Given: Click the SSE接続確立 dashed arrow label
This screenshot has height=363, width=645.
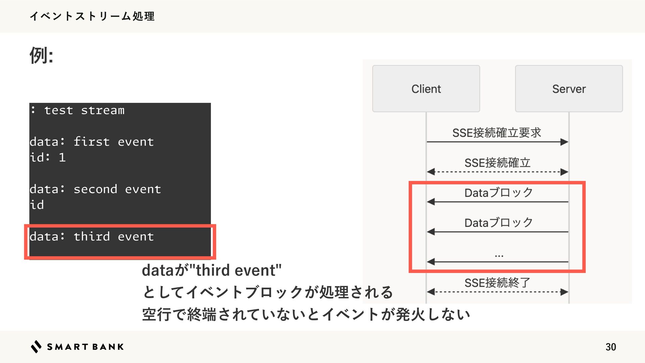Looking at the screenshot, I should [498, 163].
